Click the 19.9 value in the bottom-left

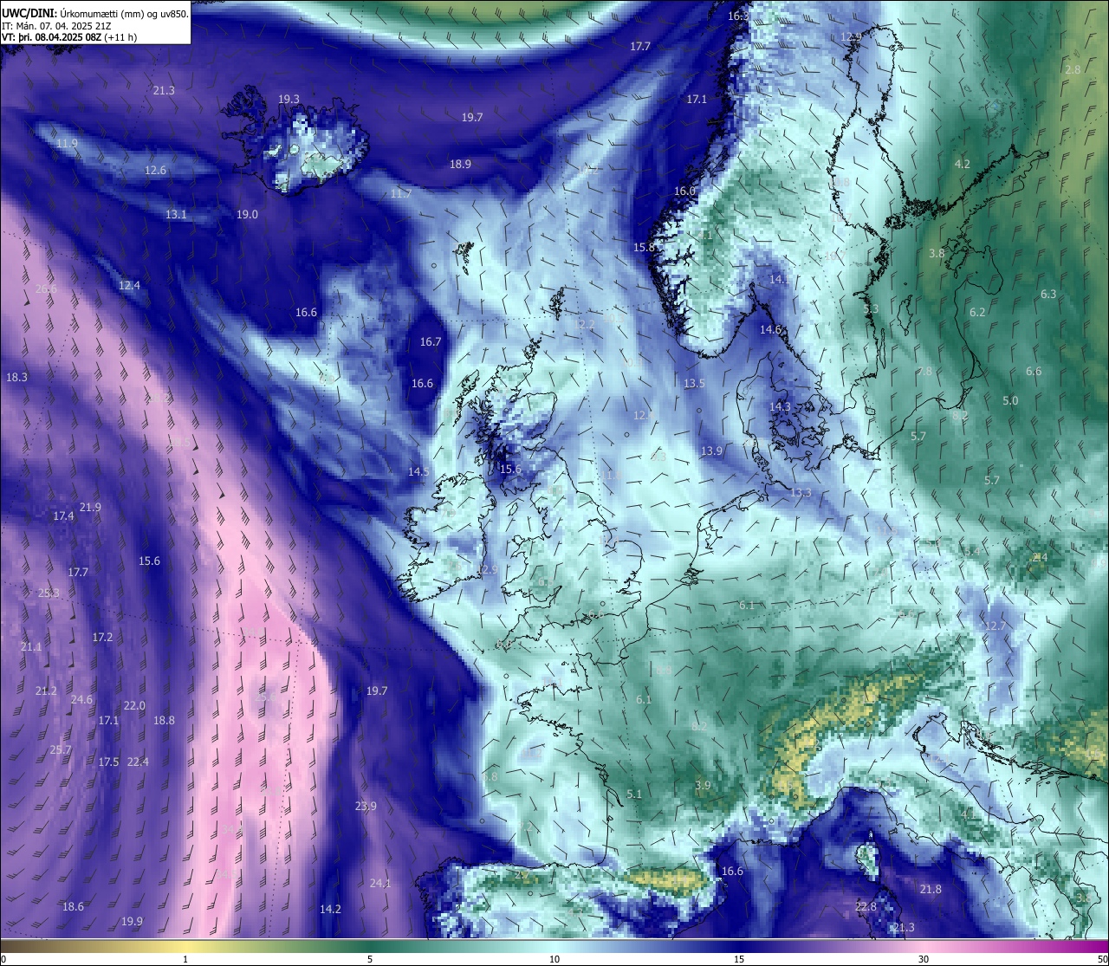[132, 922]
